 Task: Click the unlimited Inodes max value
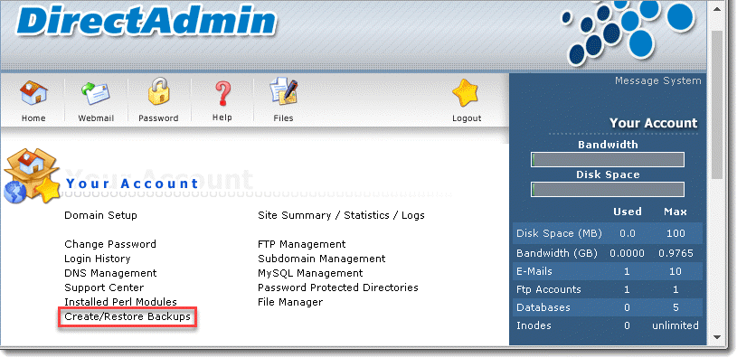pos(676,325)
